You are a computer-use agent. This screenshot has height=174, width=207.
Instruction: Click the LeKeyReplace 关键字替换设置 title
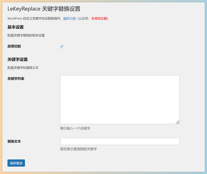[44, 9]
